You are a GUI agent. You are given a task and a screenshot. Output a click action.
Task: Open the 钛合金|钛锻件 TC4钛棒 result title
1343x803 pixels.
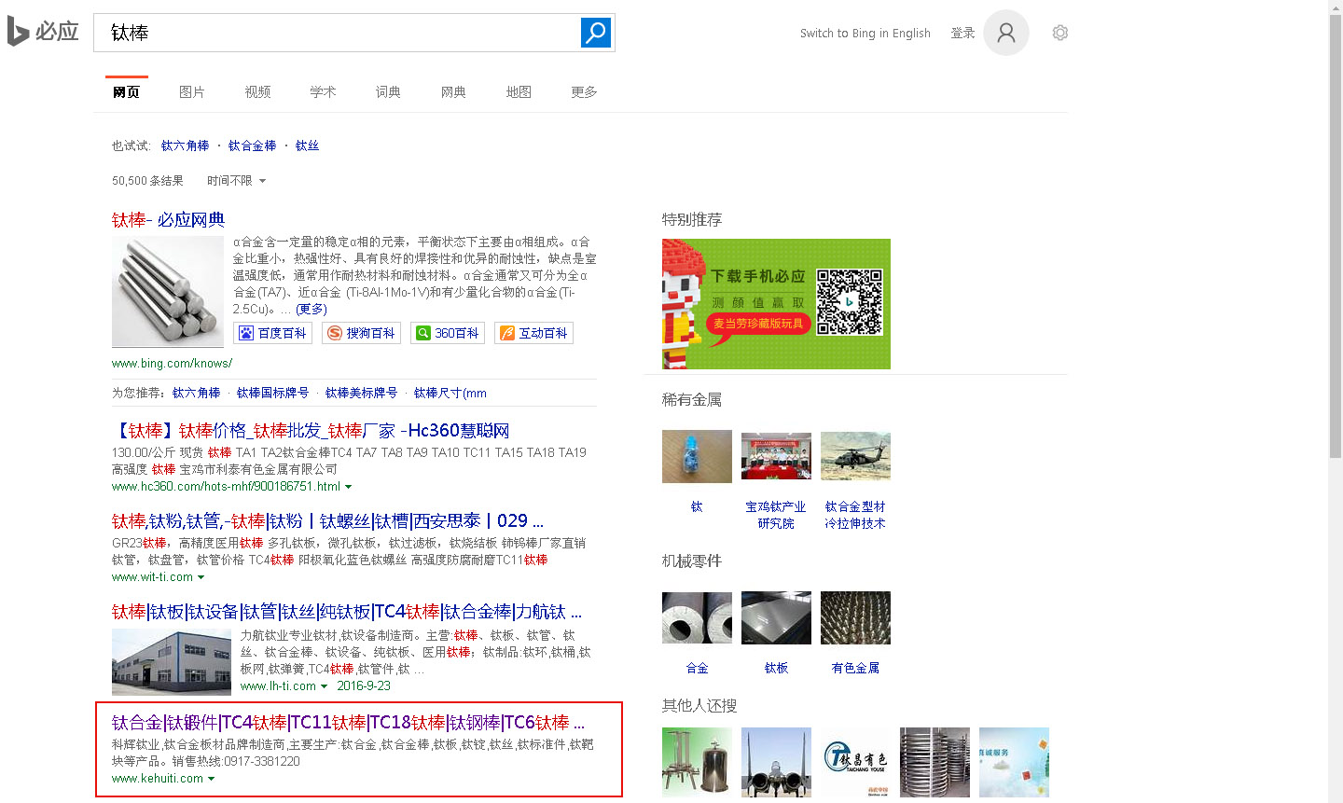(348, 723)
